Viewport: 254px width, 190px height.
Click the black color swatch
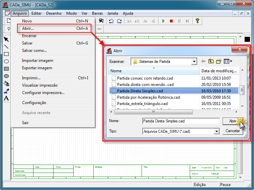coord(247,39)
